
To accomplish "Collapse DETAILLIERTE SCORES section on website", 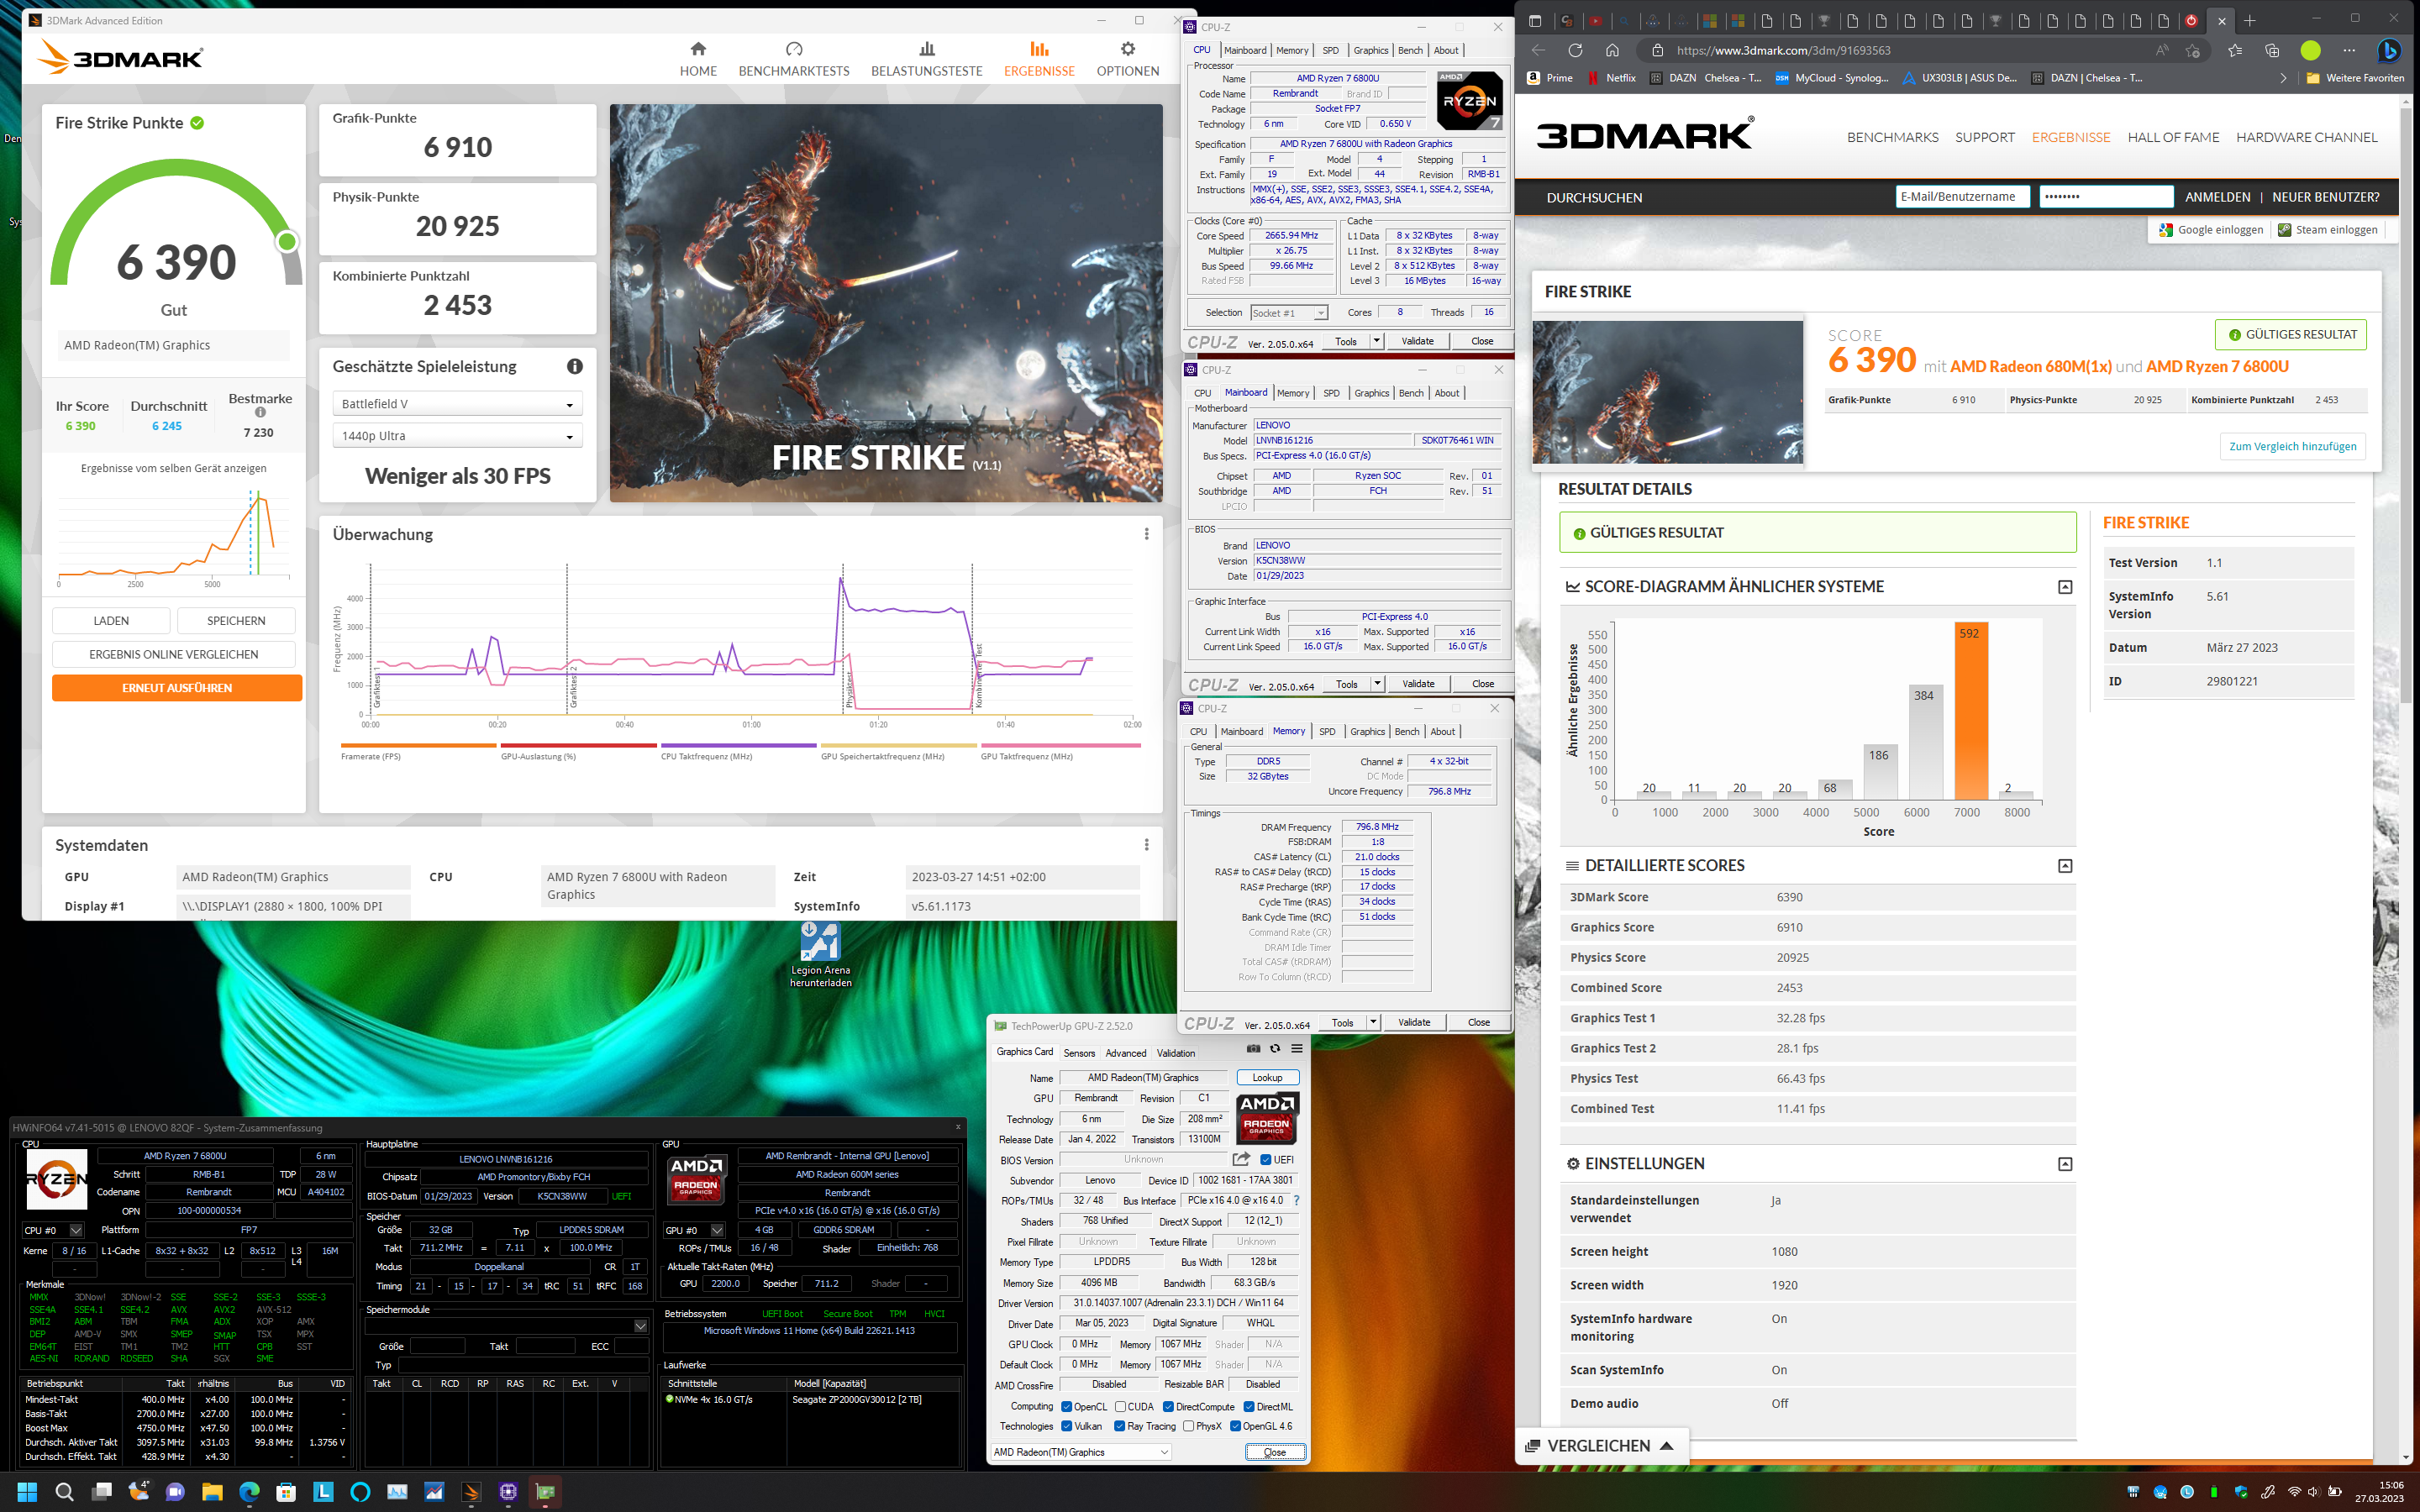I will 2064,866.
